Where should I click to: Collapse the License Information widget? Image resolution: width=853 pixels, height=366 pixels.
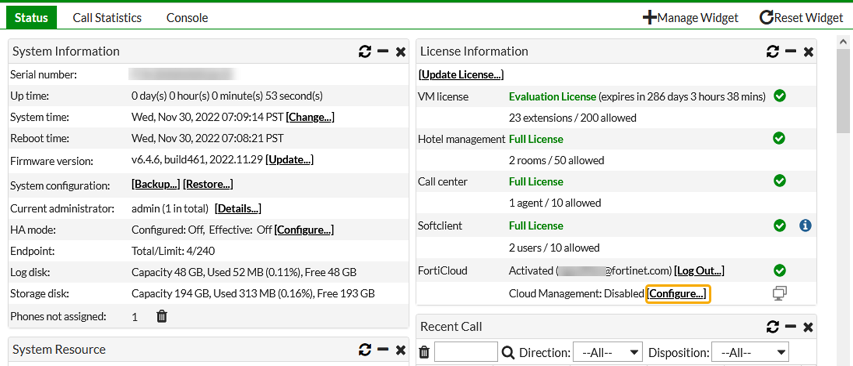[790, 51]
